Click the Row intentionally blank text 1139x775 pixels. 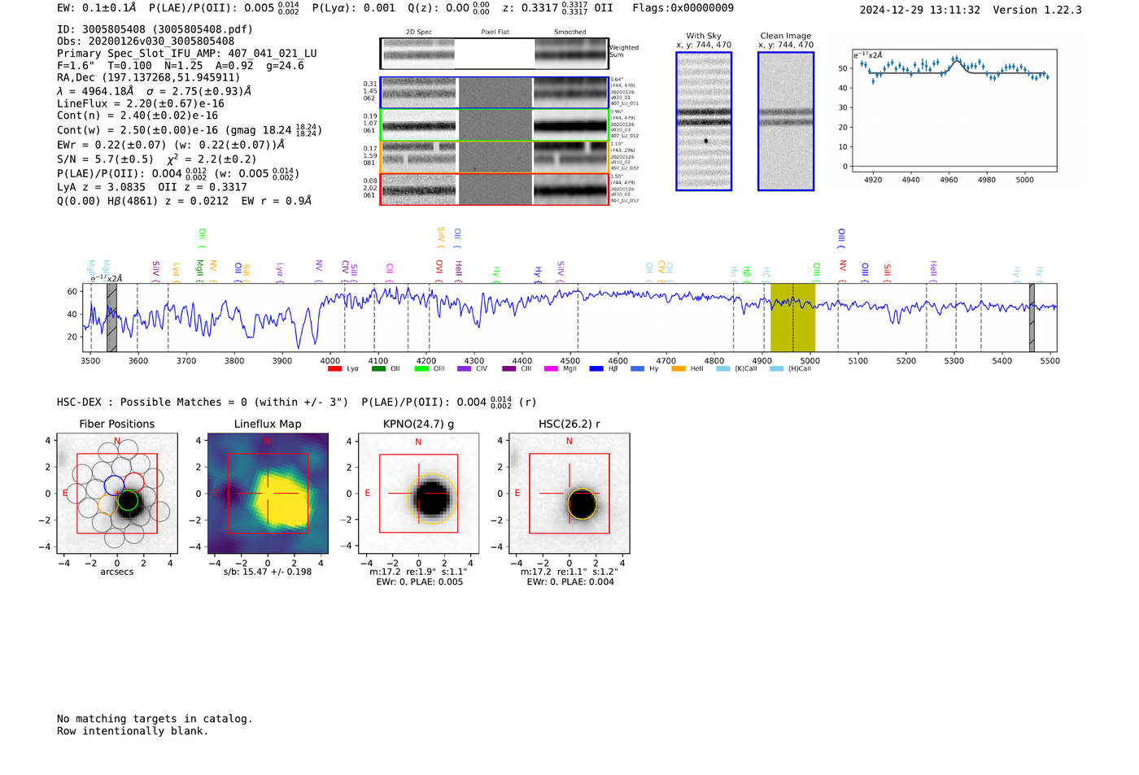pos(133,731)
